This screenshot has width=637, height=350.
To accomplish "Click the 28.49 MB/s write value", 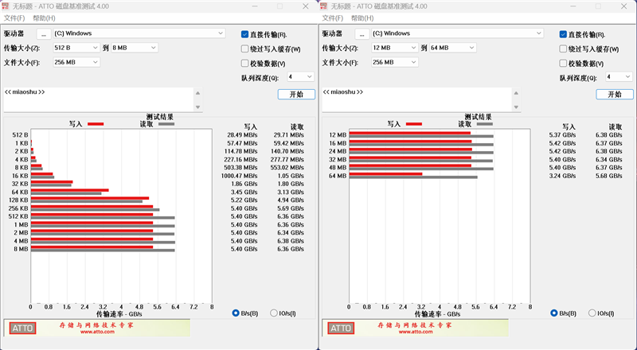I will [x=242, y=135].
